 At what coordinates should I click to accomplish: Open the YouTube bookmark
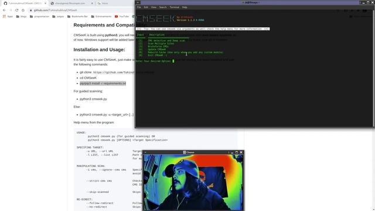(122, 16)
